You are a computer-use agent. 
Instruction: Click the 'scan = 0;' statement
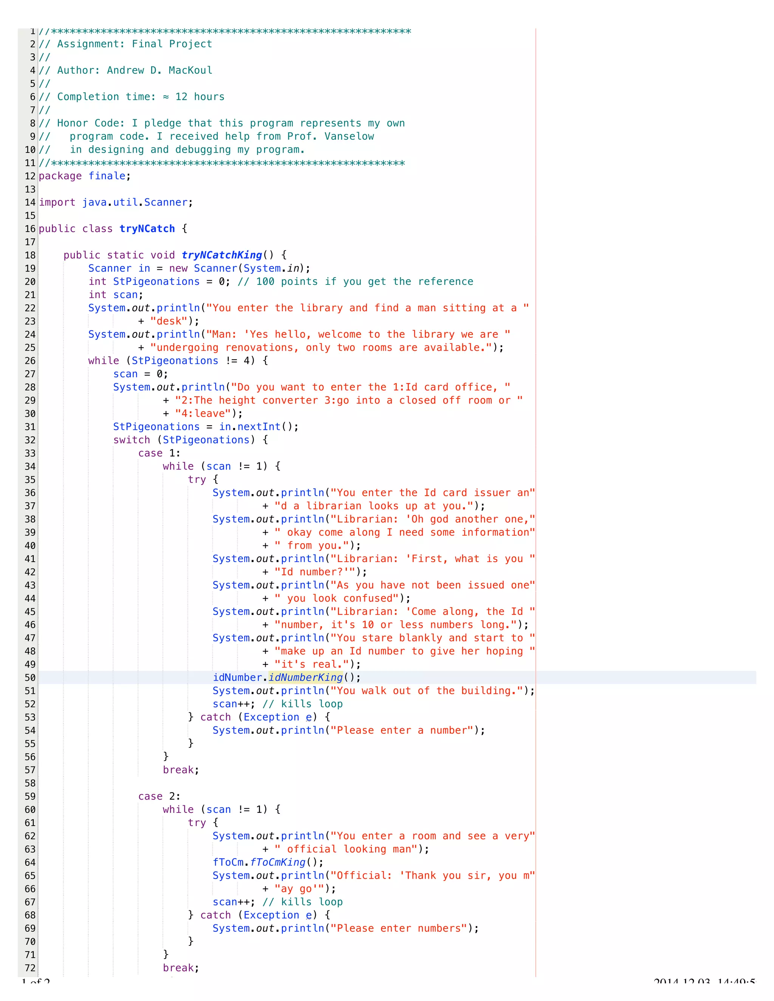(141, 374)
